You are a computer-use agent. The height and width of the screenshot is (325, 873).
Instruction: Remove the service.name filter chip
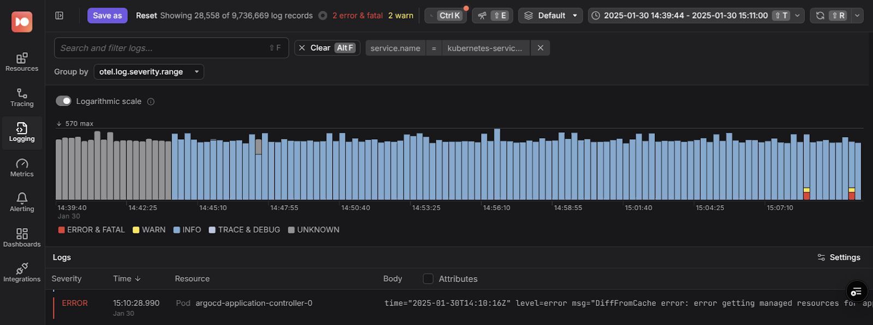pos(540,48)
